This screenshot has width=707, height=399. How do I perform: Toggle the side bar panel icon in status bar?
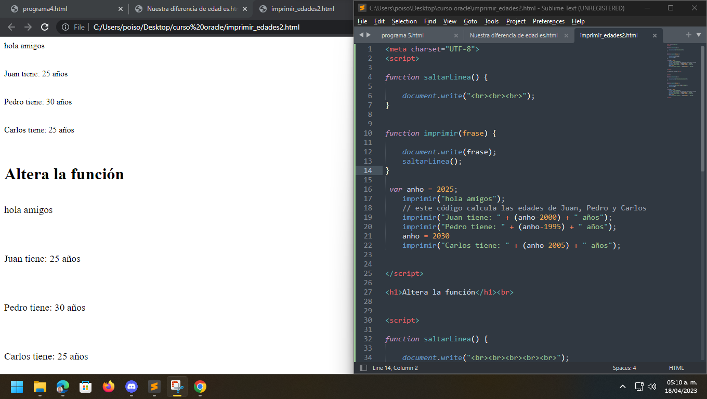[363, 368]
